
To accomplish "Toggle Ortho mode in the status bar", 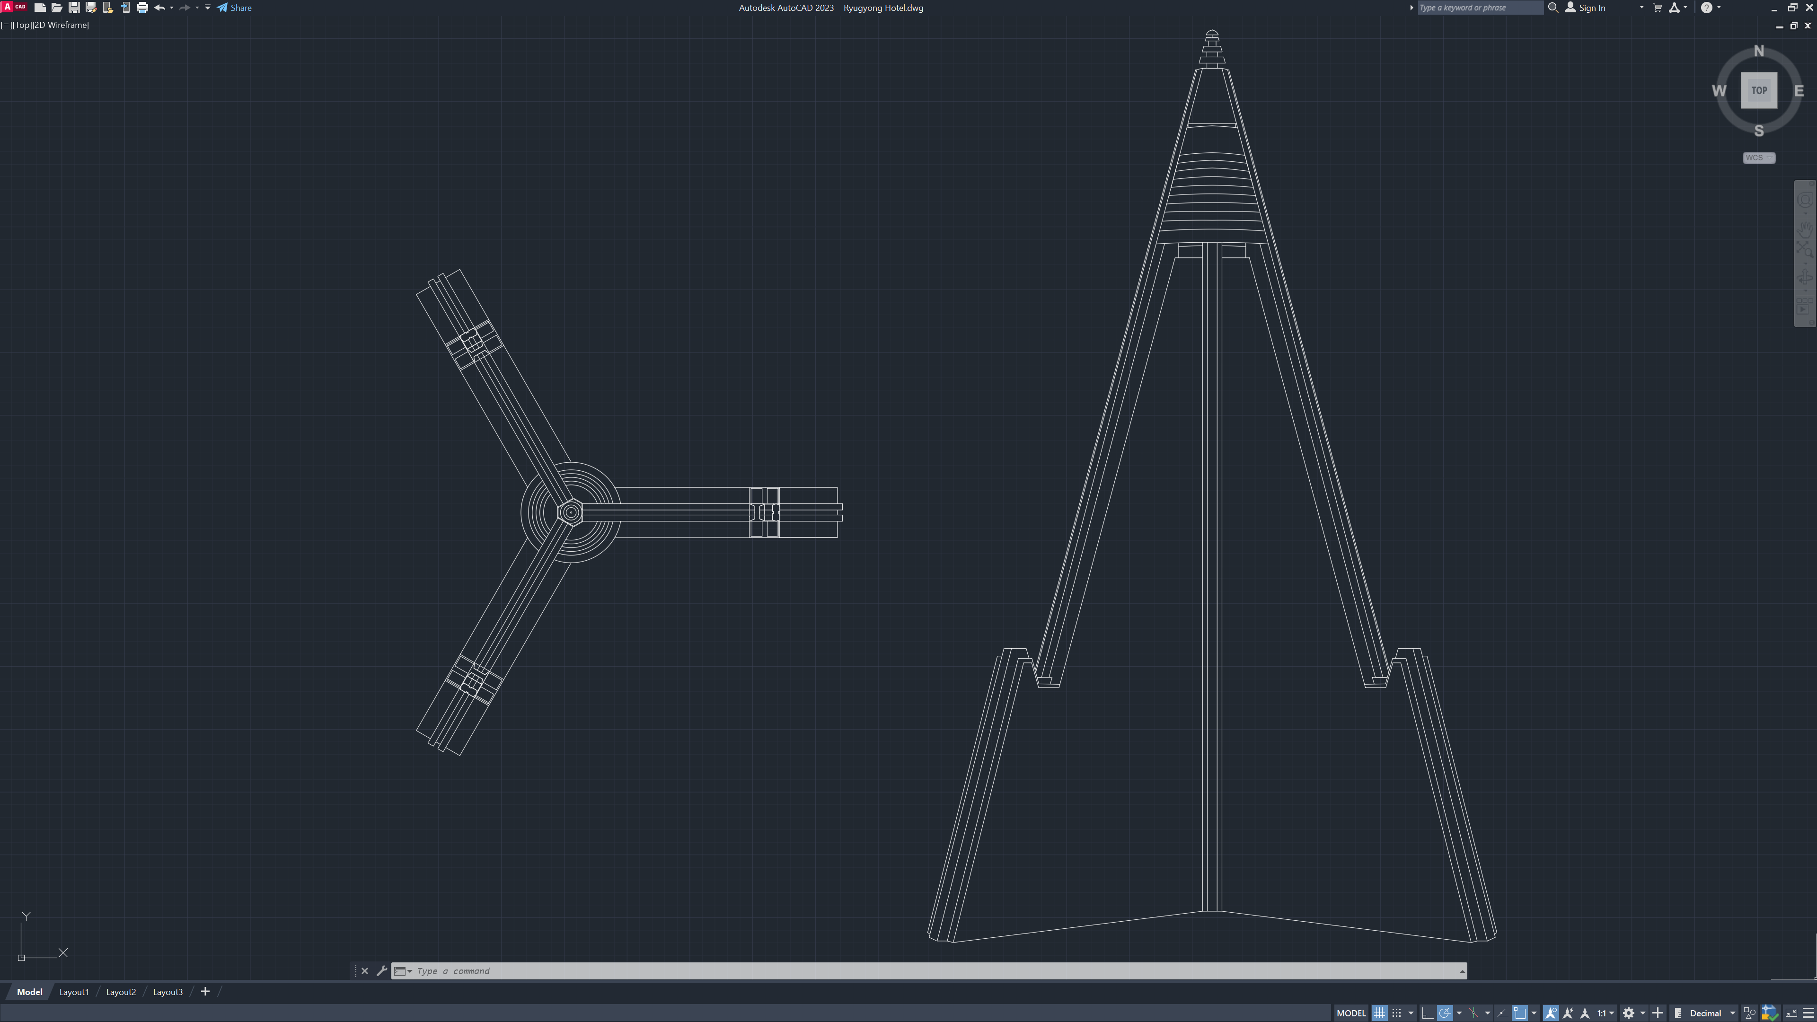I will [x=1427, y=1013].
